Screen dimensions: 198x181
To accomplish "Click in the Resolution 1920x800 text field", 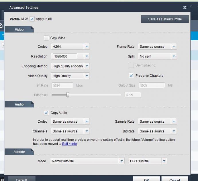I will [x=64, y=56].
